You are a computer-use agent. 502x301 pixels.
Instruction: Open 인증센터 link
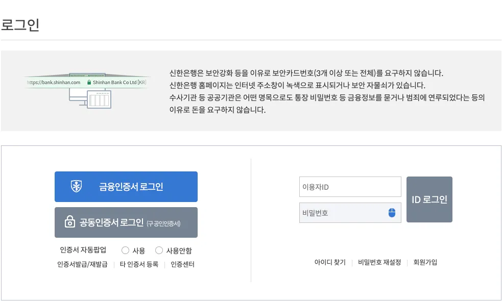click(x=182, y=264)
